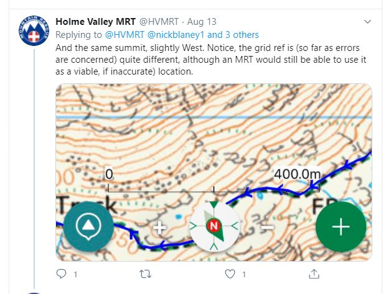The height and width of the screenshot is (294, 391).
Task: Zoom in with the white plus icon
Action: tap(159, 227)
